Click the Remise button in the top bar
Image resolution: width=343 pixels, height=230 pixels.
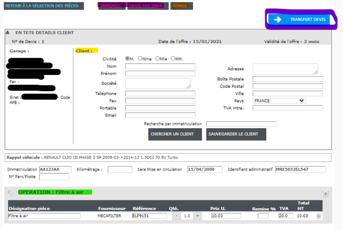pyautogui.click(x=181, y=6)
